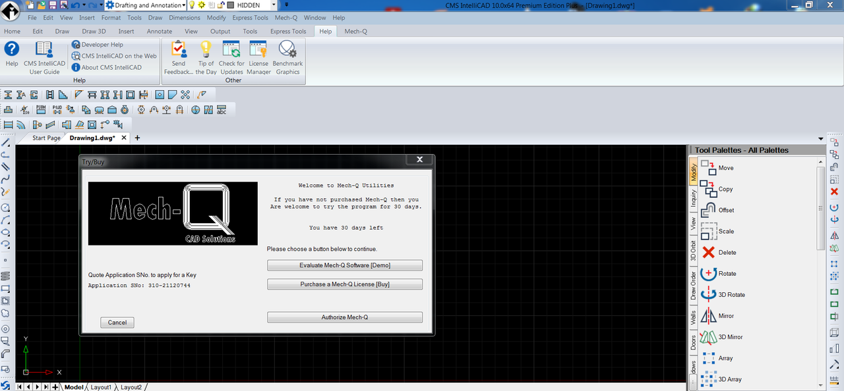
Task: Select the Rotate tool in Tool Palettes
Action: pos(719,273)
